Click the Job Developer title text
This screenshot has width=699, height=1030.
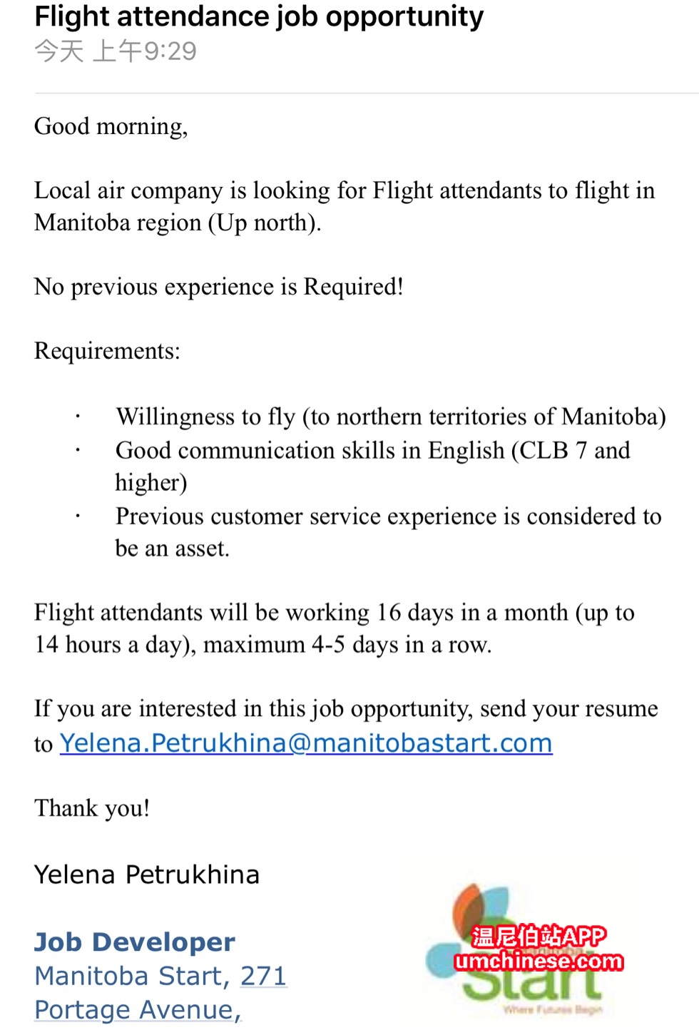135,942
